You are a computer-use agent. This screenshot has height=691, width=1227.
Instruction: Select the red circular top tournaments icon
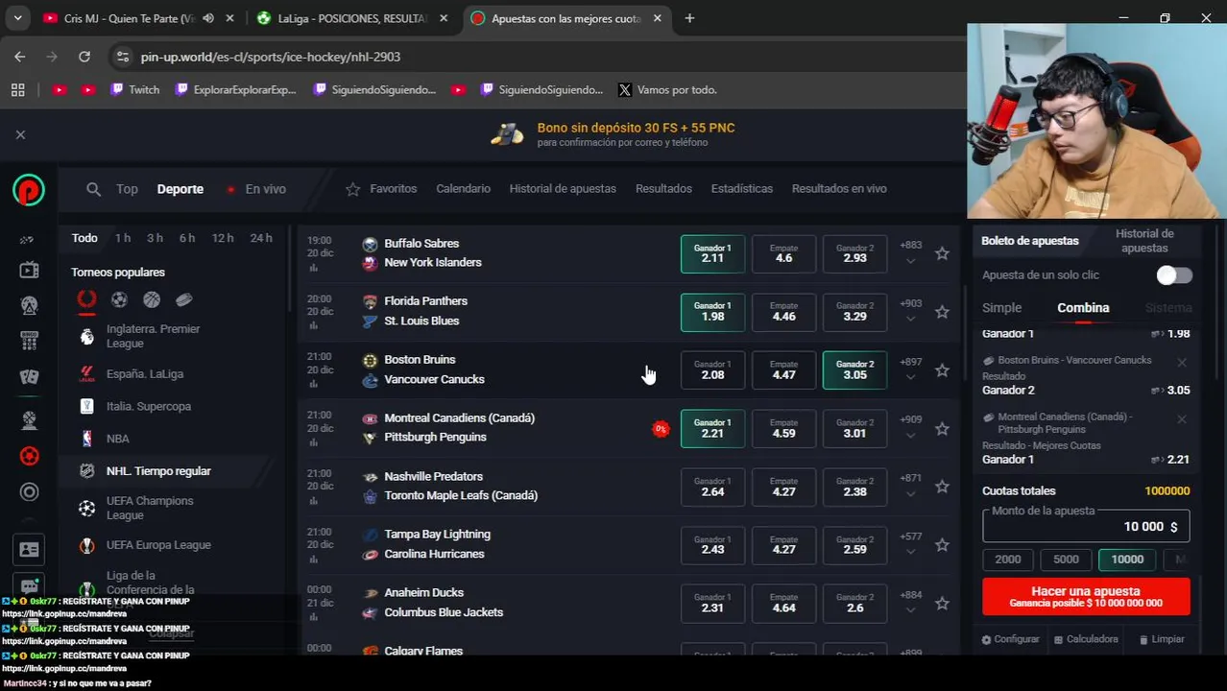click(86, 300)
